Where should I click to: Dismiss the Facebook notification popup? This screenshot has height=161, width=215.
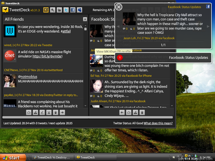119,7
